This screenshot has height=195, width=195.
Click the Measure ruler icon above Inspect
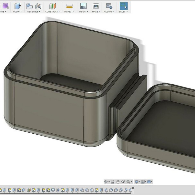tap(69, 6)
